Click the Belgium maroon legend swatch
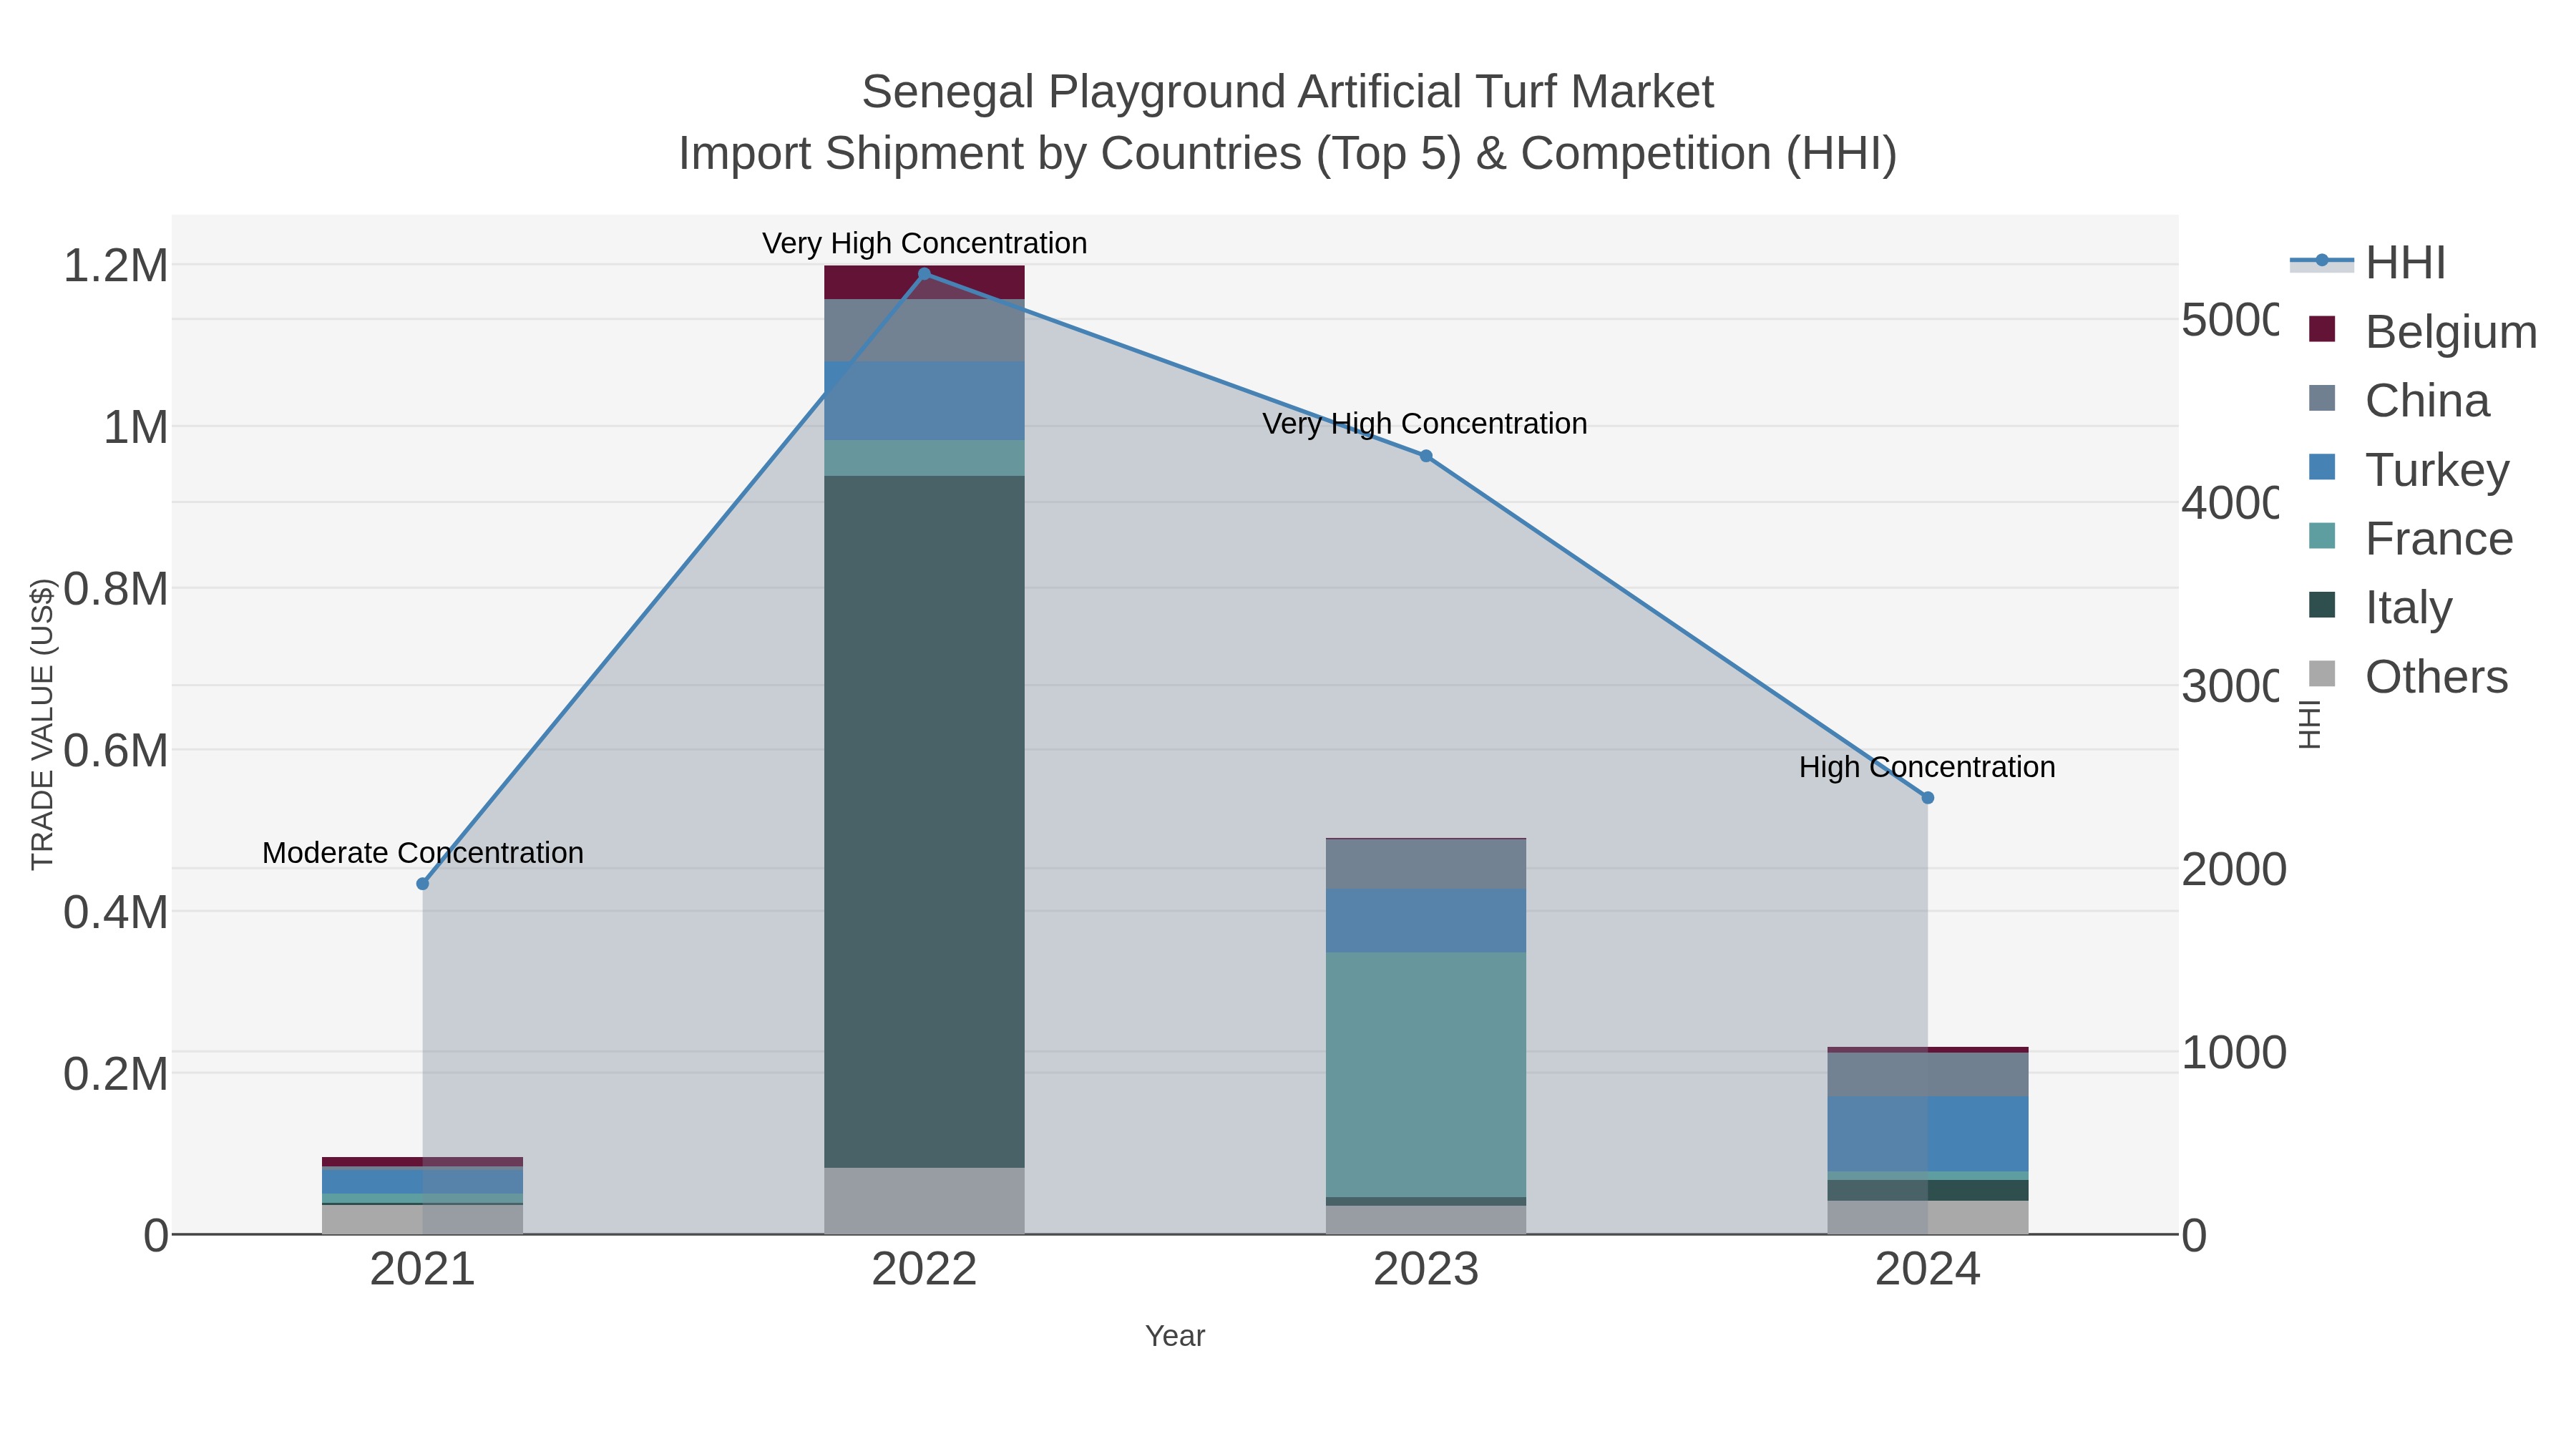Image resolution: width=2576 pixels, height=1449 pixels. [2322, 329]
